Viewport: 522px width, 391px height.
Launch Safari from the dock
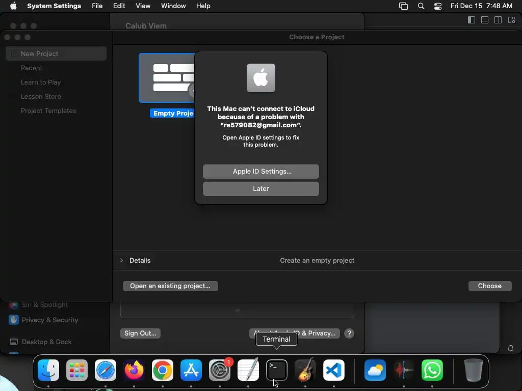click(x=106, y=370)
